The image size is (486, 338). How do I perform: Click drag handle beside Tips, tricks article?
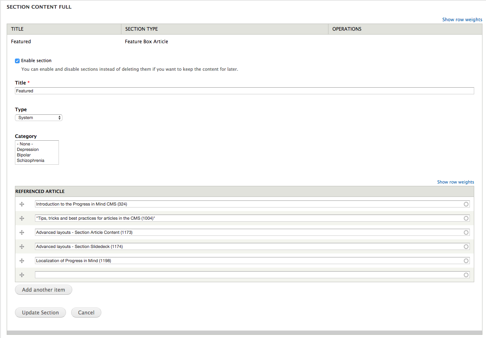tap(22, 219)
